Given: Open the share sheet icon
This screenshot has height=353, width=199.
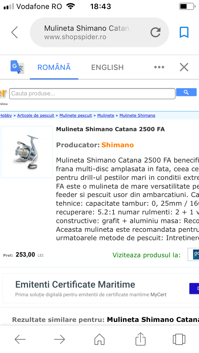Looking at the screenshot, I should (140, 339).
